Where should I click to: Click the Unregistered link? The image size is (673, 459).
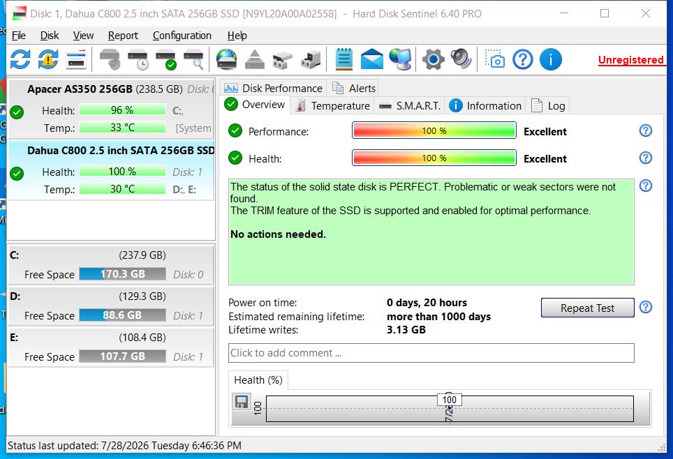(x=631, y=60)
